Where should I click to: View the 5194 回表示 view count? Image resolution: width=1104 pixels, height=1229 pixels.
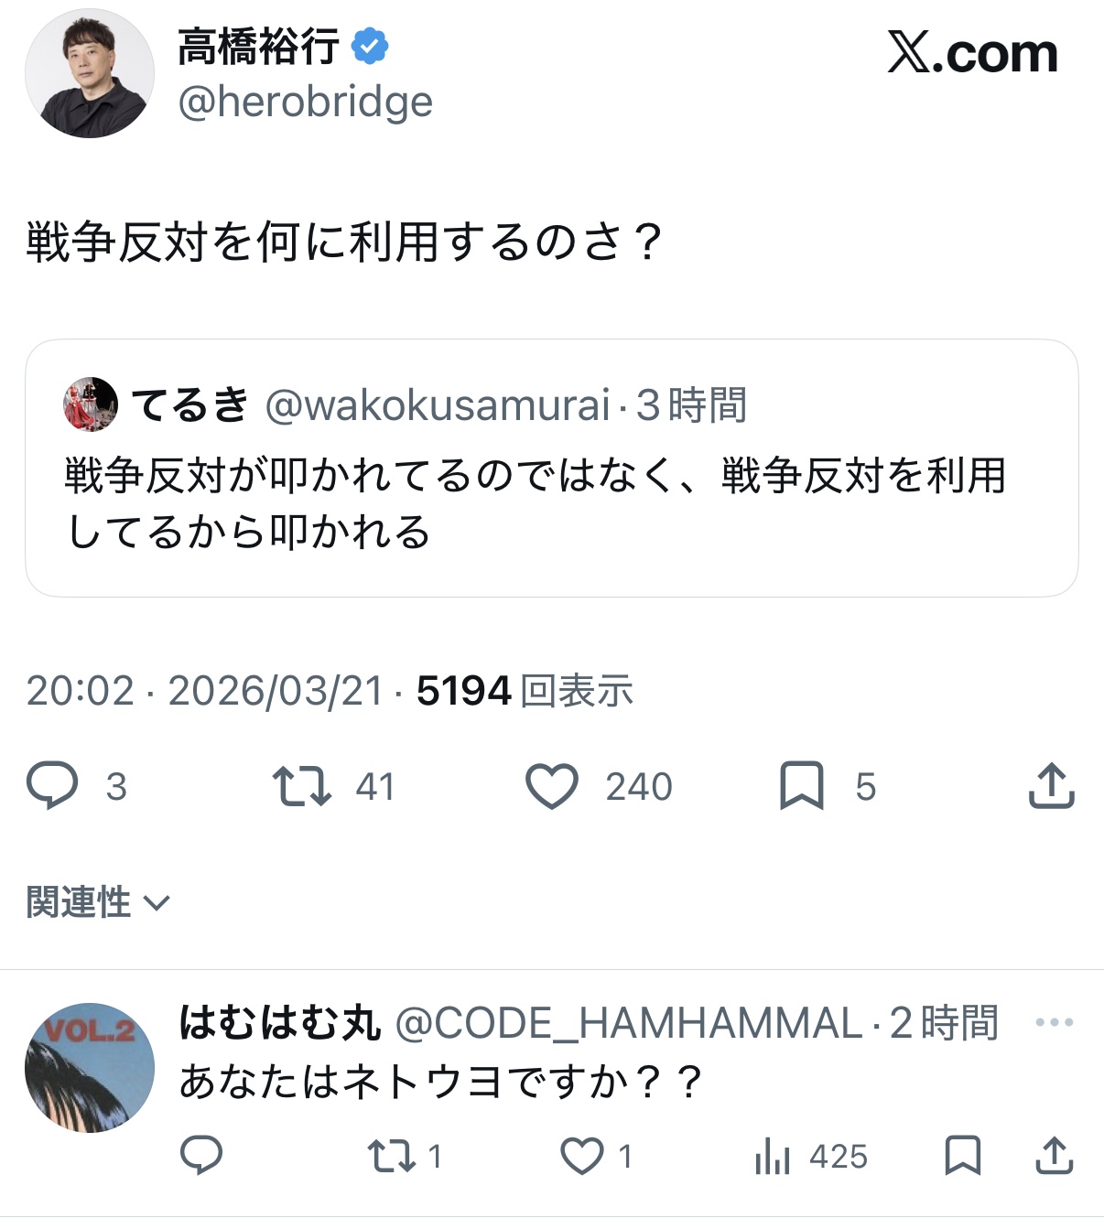(x=525, y=691)
